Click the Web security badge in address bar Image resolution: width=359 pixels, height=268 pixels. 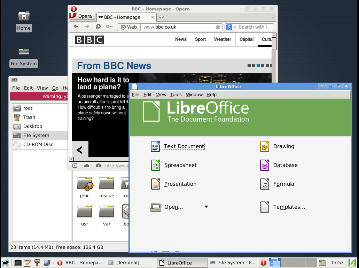pos(129,27)
